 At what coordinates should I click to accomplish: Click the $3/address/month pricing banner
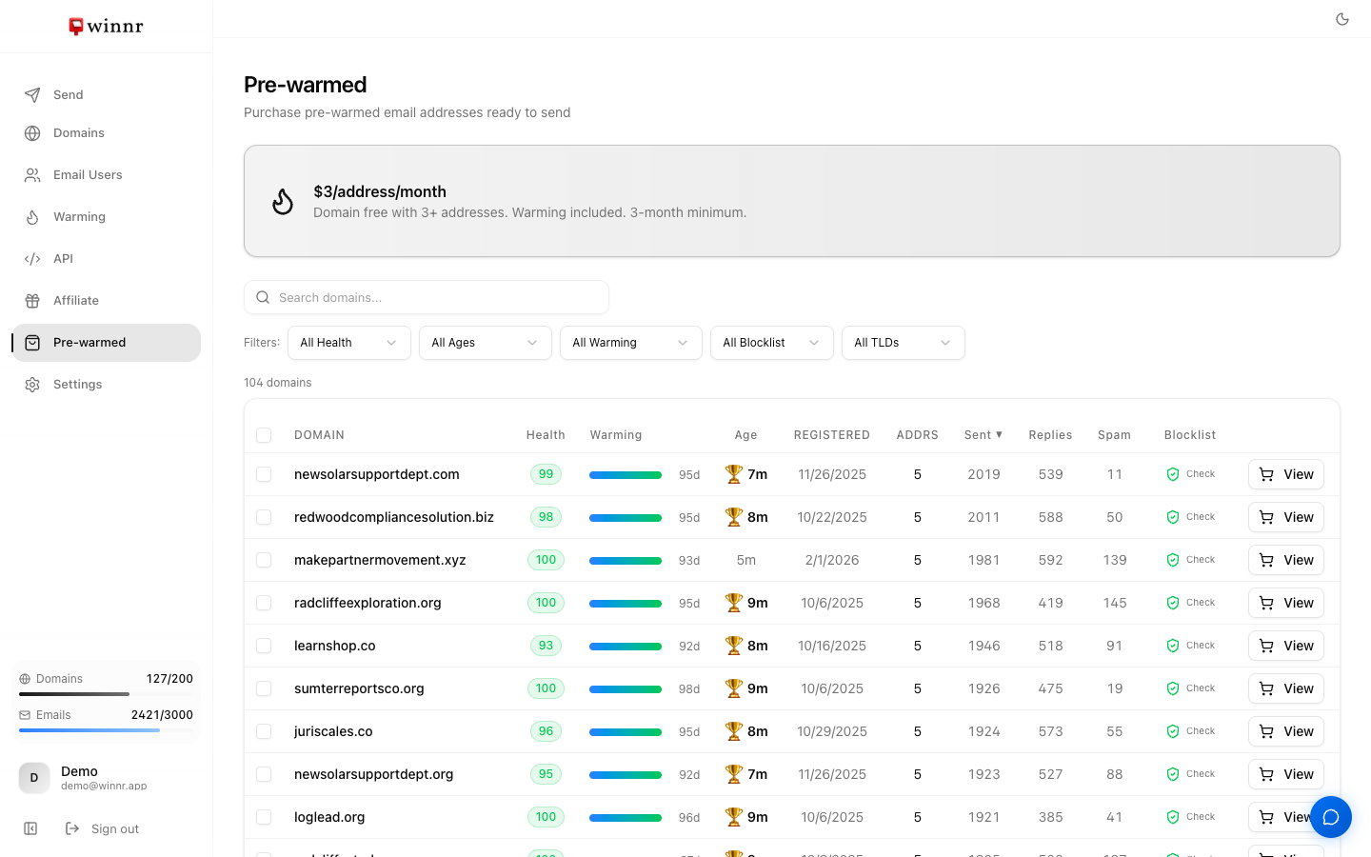tap(792, 201)
